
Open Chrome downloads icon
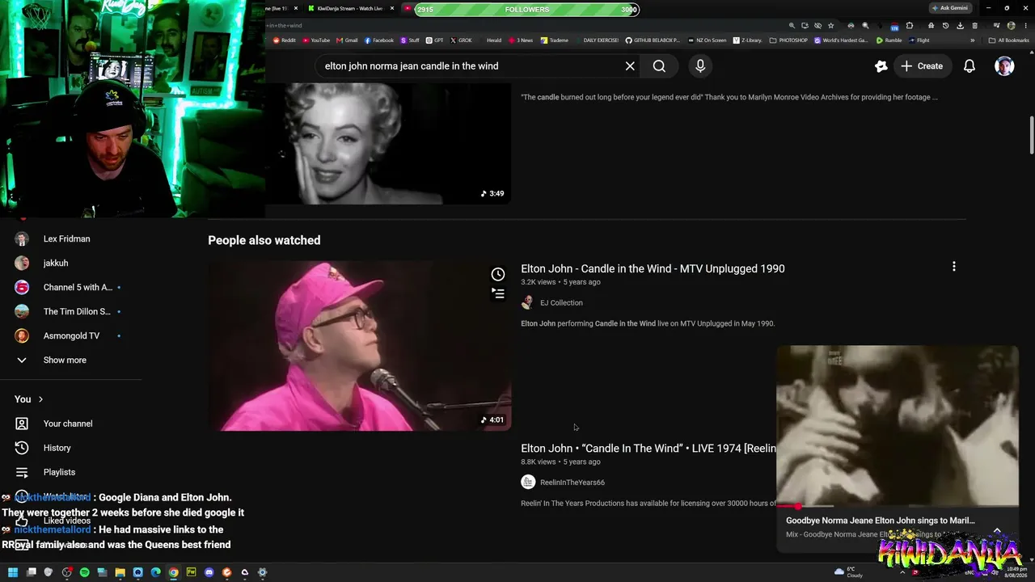[x=960, y=26]
